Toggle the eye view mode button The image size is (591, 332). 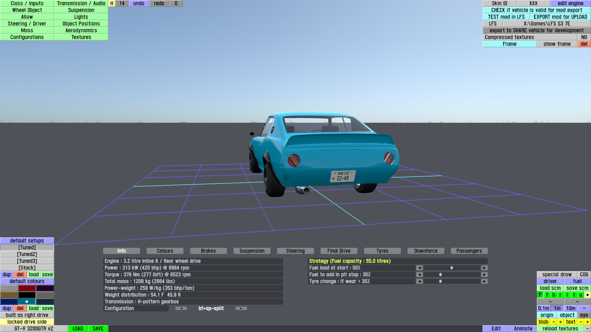point(584,315)
